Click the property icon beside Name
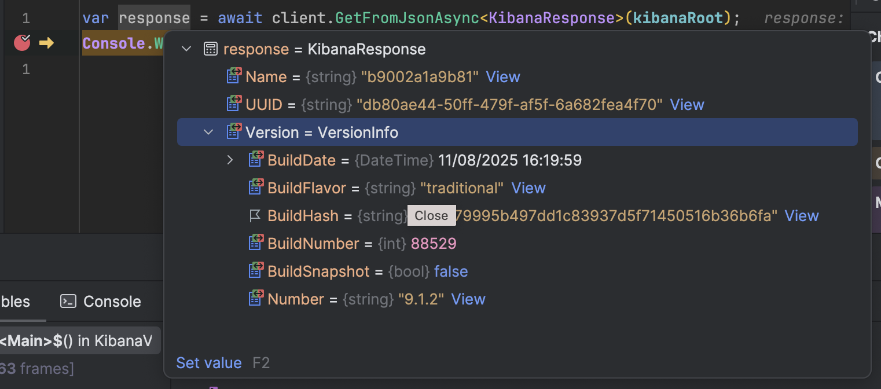The height and width of the screenshot is (389, 881). tap(234, 76)
